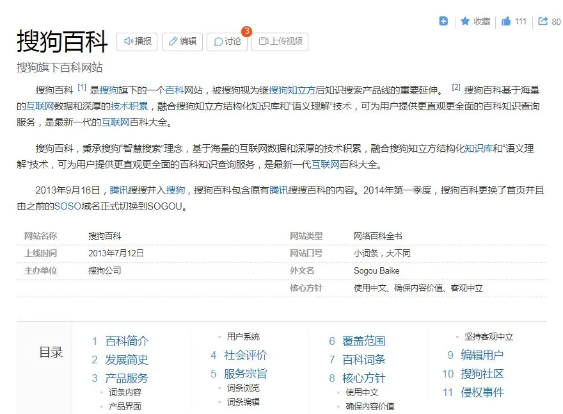Open reference footnote [2]
Image resolution: width=563 pixels, height=414 pixels.
[x=456, y=87]
